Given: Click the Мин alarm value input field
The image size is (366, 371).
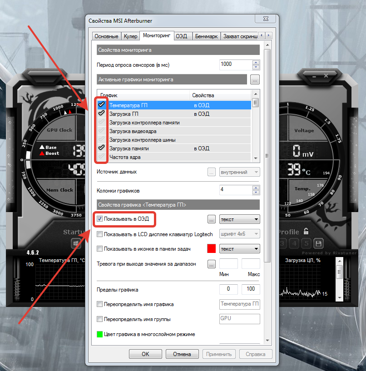Looking at the screenshot, I should pyautogui.click(x=228, y=263).
